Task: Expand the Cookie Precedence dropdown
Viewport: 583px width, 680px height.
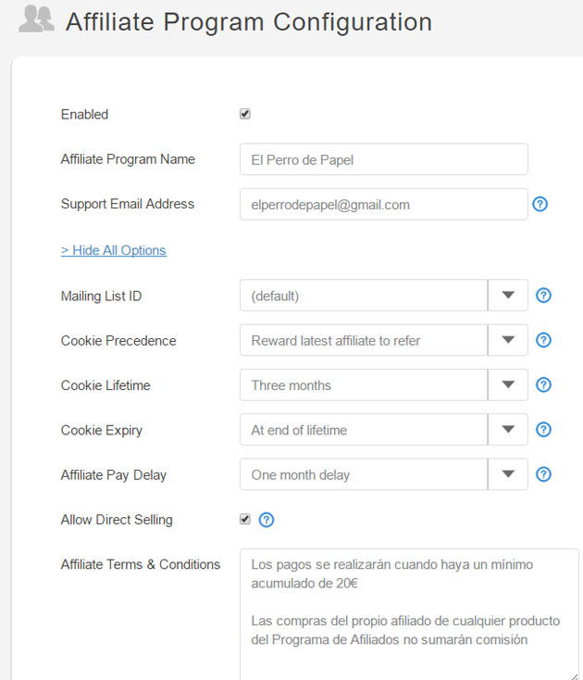Action: [x=507, y=340]
